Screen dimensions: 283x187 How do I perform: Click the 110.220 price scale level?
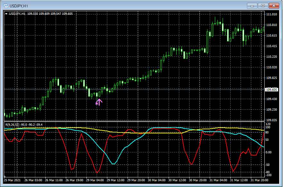tap(272, 57)
